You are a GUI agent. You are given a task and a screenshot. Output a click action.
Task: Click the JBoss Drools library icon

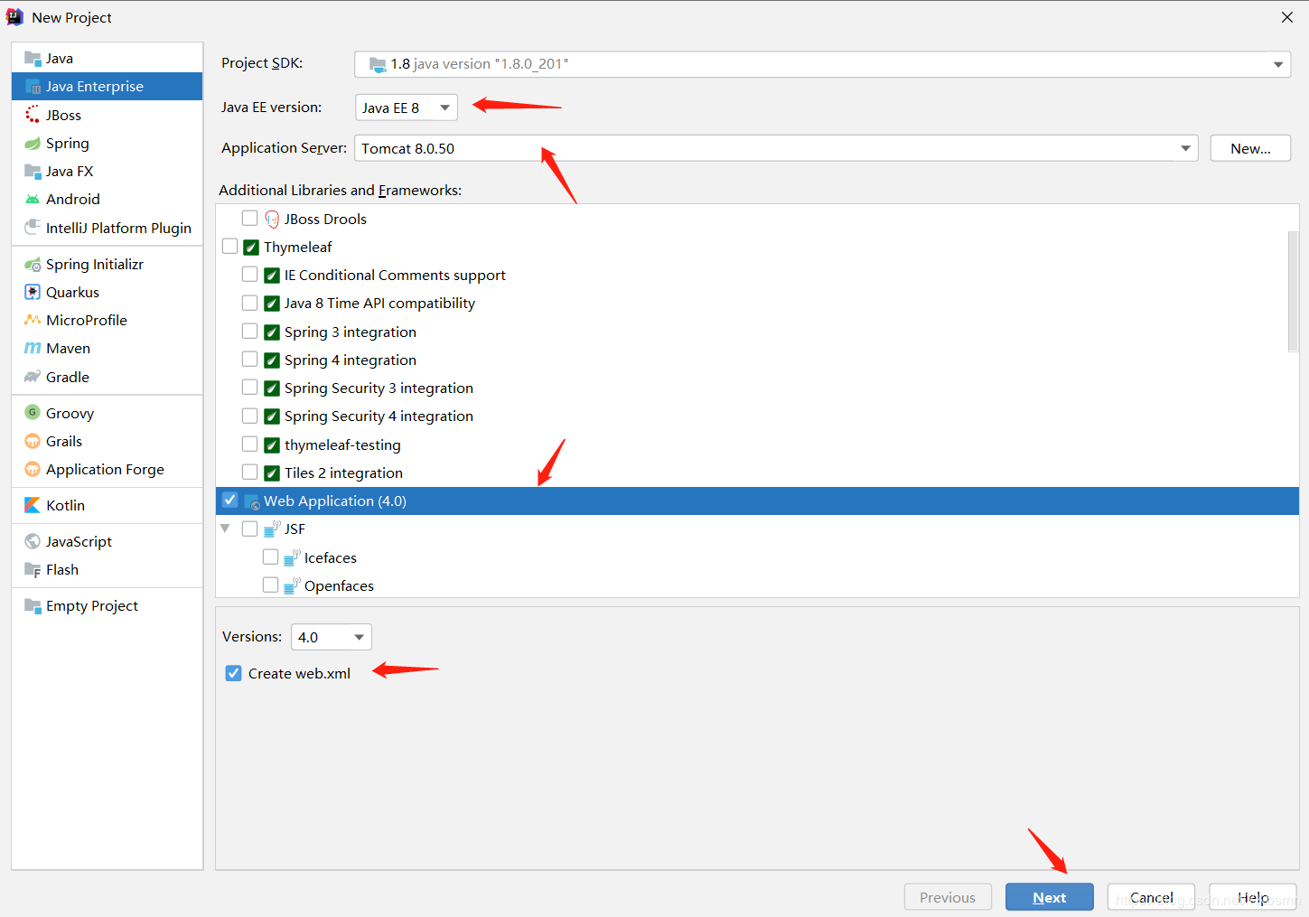[x=272, y=219]
